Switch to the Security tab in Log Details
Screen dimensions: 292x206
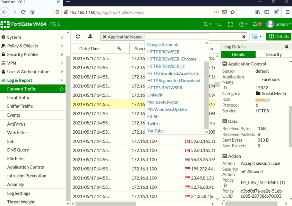click(x=273, y=54)
